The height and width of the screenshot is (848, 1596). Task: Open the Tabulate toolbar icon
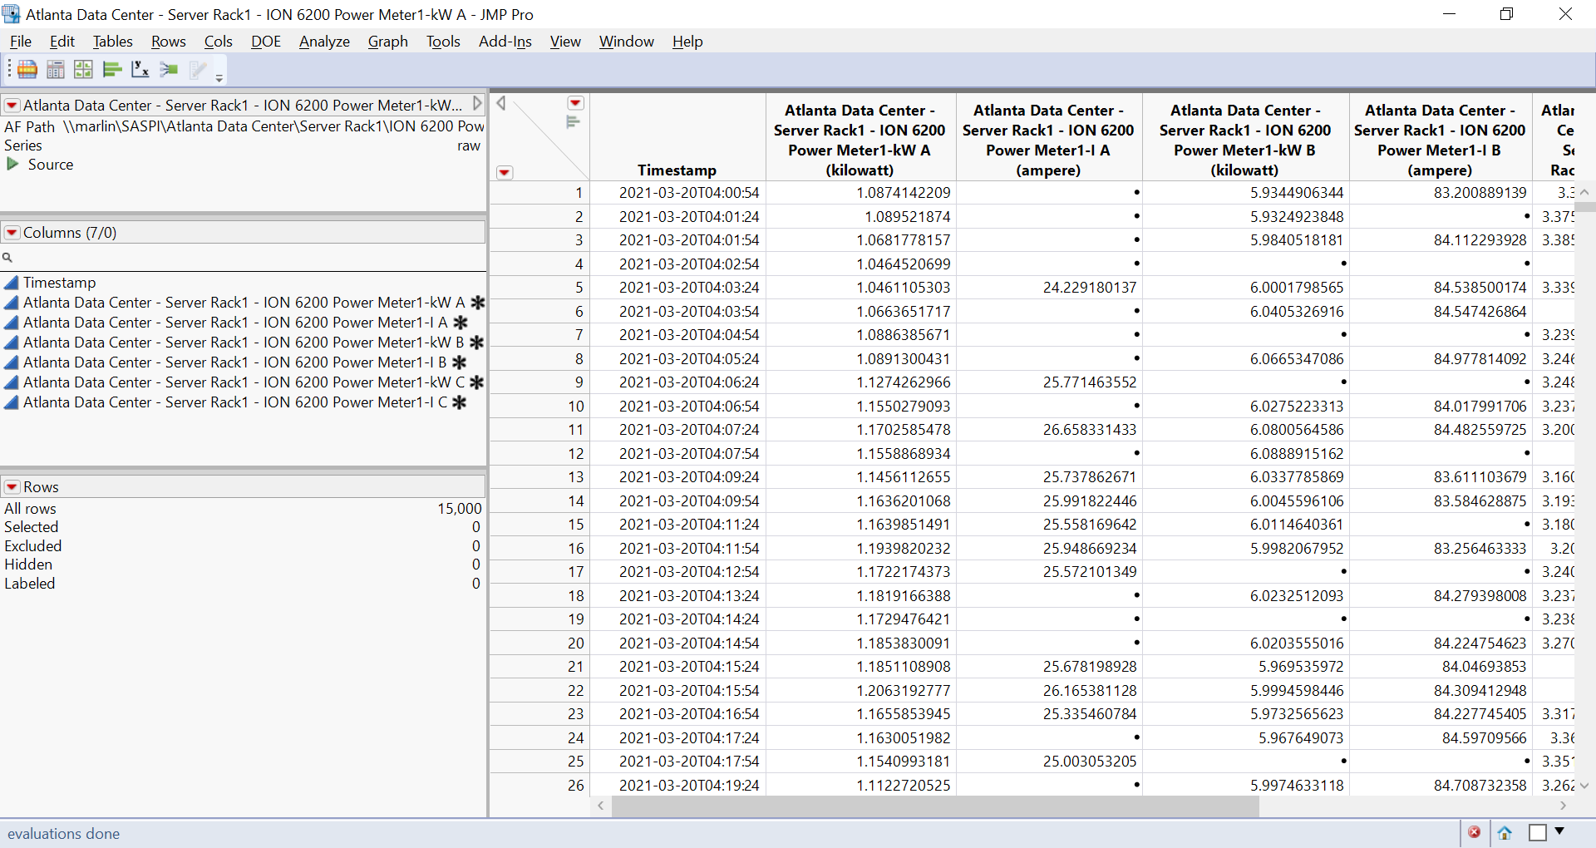[x=56, y=70]
